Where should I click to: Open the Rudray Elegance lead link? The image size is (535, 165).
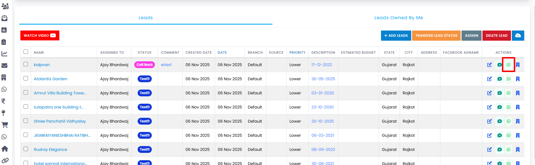click(x=51, y=149)
